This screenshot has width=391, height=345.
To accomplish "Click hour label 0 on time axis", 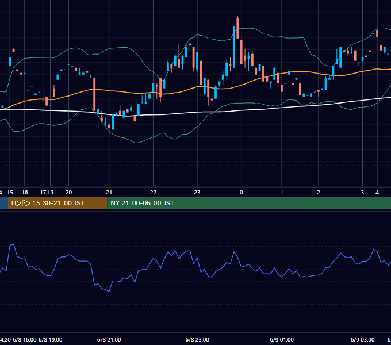I will tap(241, 193).
